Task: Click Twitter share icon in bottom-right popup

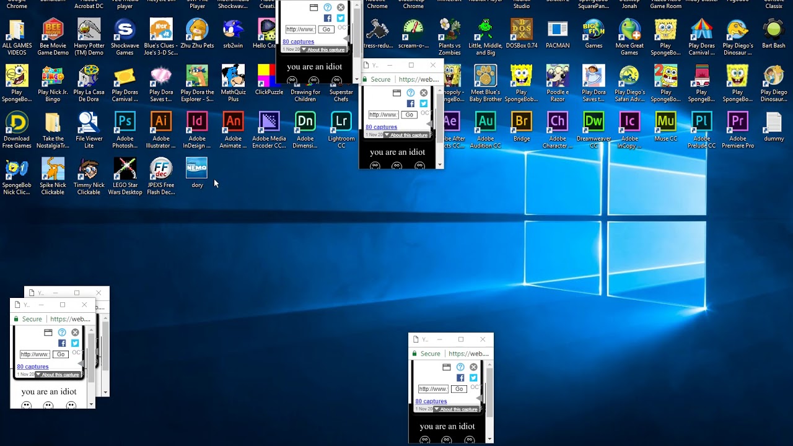Action: click(474, 378)
